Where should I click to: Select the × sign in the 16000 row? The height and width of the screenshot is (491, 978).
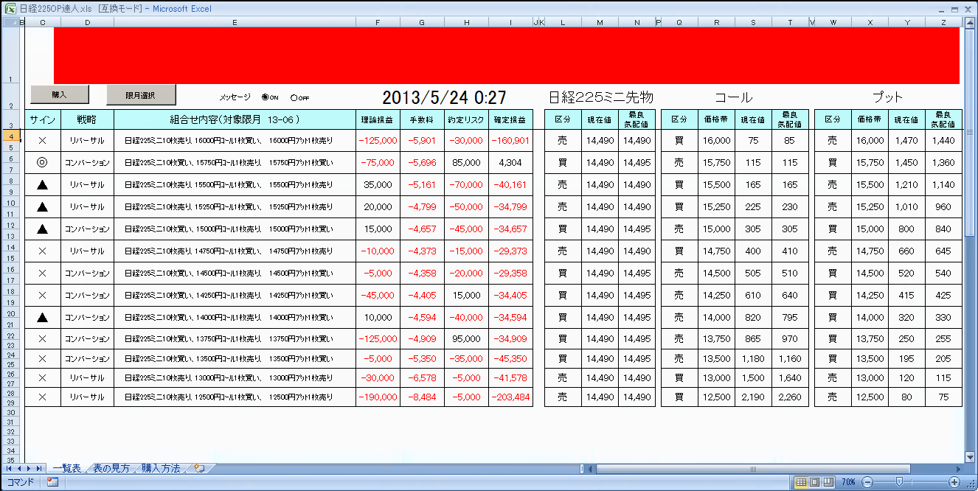tap(42, 140)
